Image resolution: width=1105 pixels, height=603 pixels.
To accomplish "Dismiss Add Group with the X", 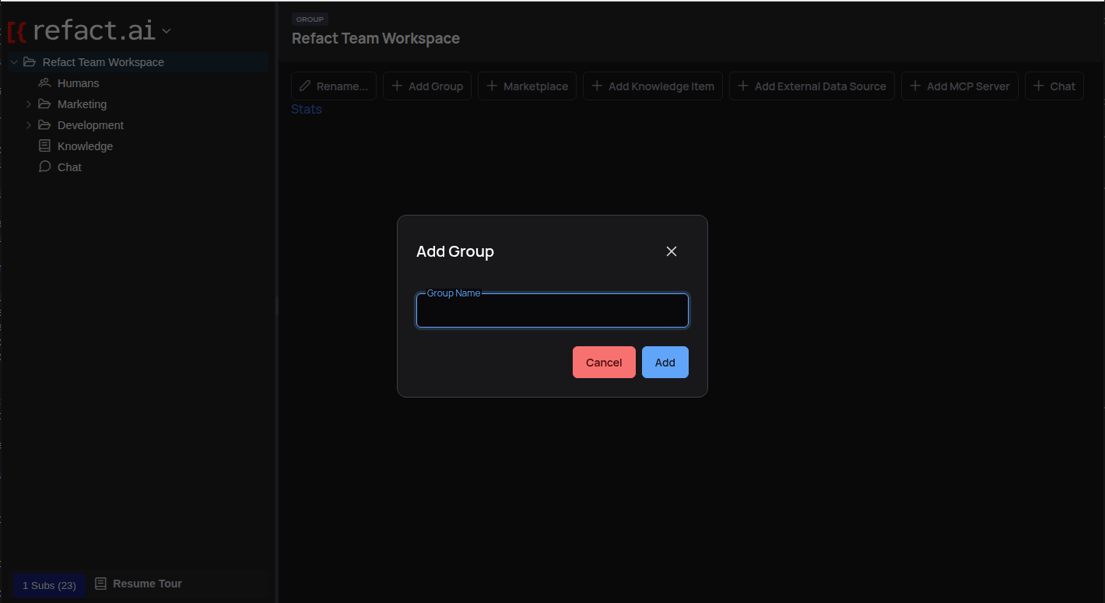I will (x=671, y=251).
